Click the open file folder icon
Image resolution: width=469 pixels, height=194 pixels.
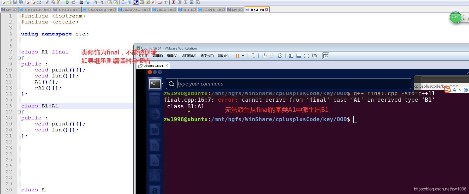(9, 2)
